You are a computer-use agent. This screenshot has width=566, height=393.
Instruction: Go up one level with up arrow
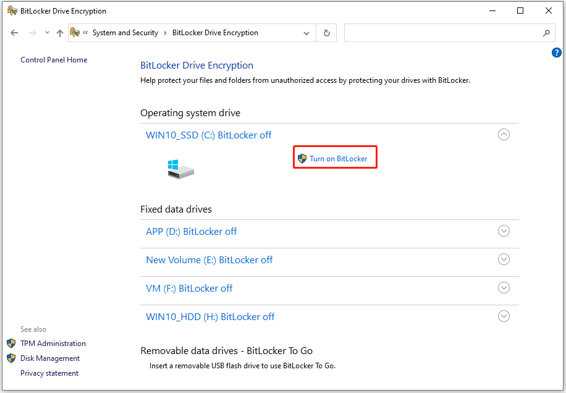[x=60, y=33]
